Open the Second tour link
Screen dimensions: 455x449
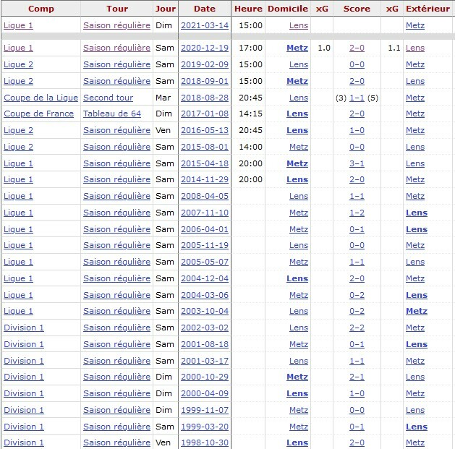[109, 98]
